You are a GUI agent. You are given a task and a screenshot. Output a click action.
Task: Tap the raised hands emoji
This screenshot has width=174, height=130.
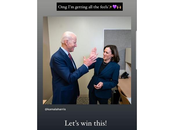[x=119, y=7]
